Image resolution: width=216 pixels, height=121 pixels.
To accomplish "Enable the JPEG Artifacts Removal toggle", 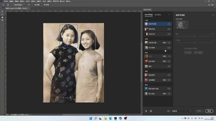I will (169, 89).
